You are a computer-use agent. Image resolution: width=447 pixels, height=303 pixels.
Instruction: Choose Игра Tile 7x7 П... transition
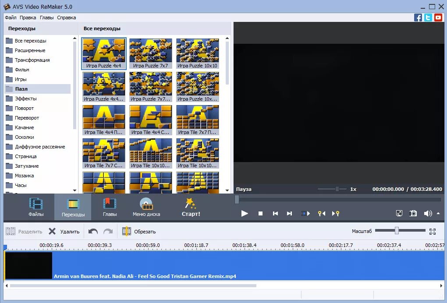pyautogui.click(x=198, y=120)
